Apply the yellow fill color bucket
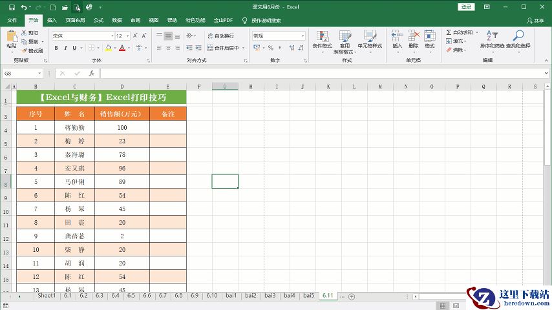The image size is (552, 310). [x=109, y=48]
